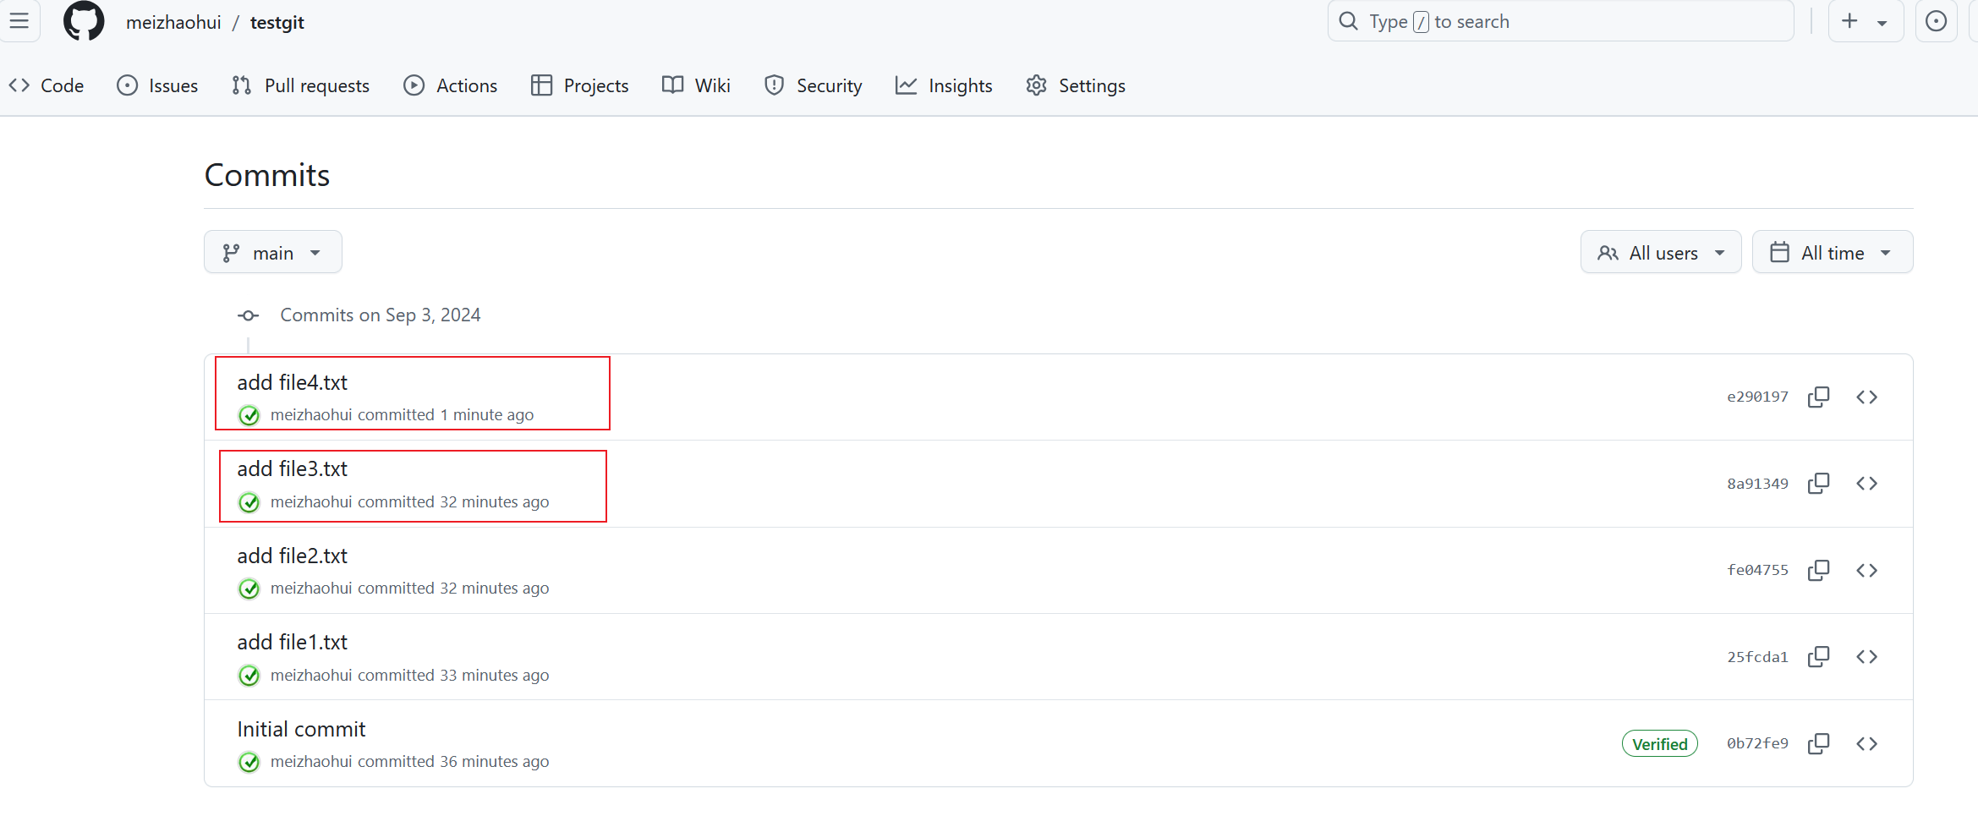Focus the Type / to search field

(x=1560, y=21)
